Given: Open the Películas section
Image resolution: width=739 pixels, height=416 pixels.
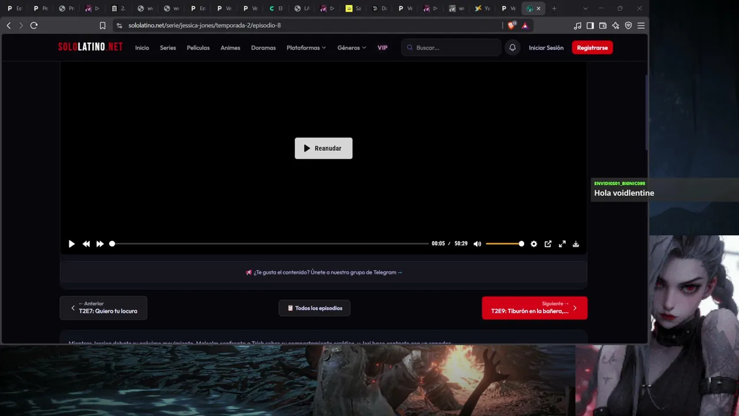Looking at the screenshot, I should [198, 48].
